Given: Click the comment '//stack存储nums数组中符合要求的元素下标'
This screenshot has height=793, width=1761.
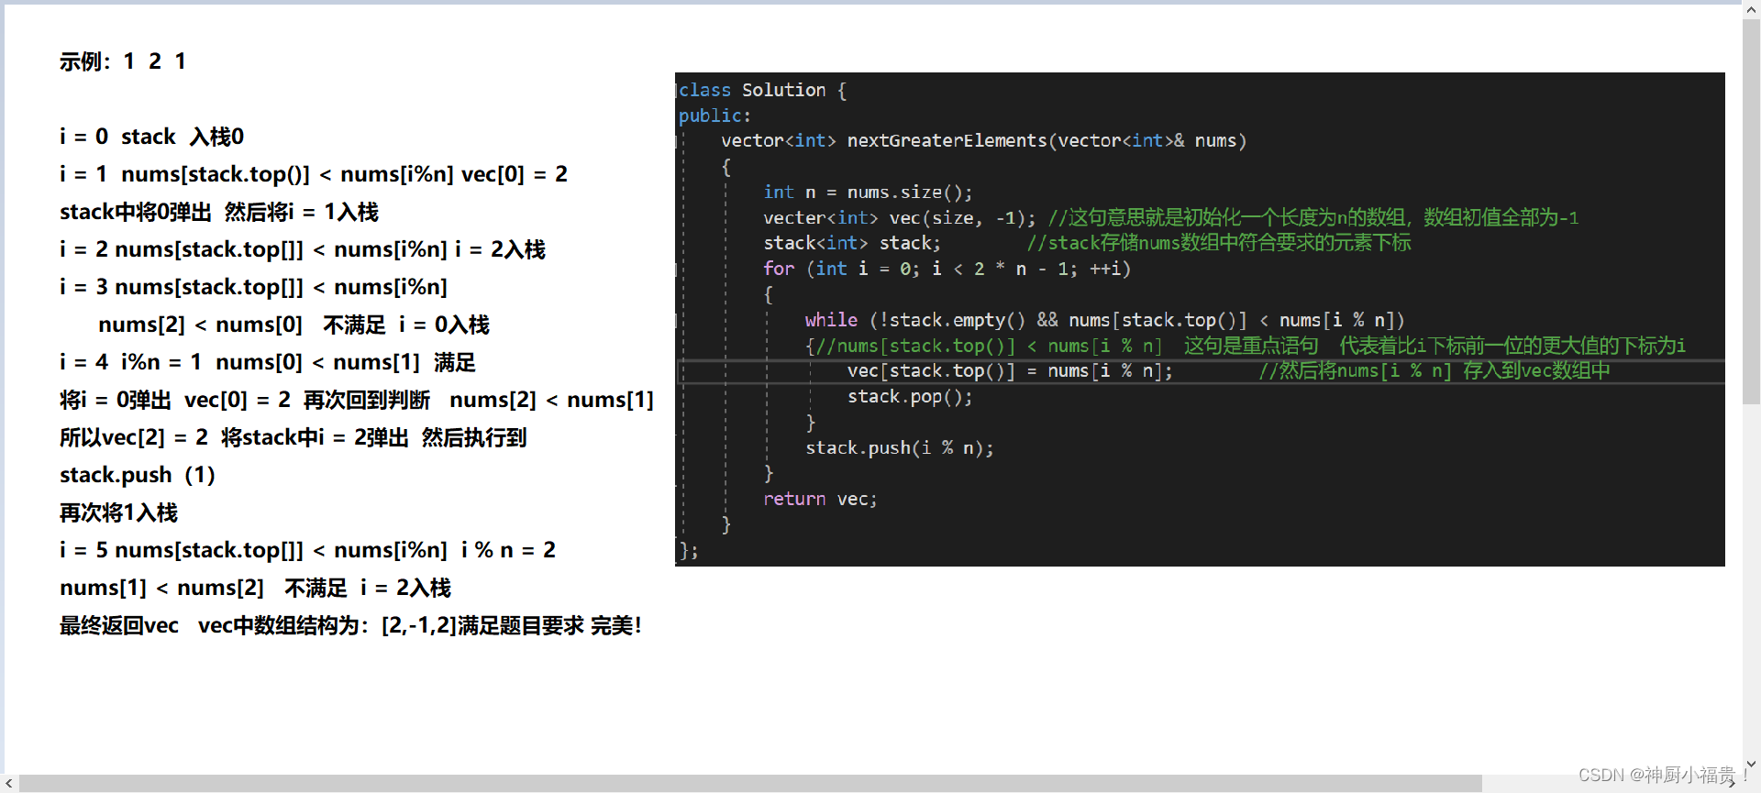Looking at the screenshot, I should [1219, 243].
